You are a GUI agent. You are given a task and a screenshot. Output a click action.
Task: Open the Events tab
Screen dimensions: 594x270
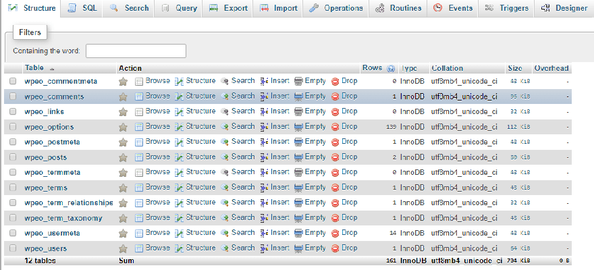coord(453,8)
